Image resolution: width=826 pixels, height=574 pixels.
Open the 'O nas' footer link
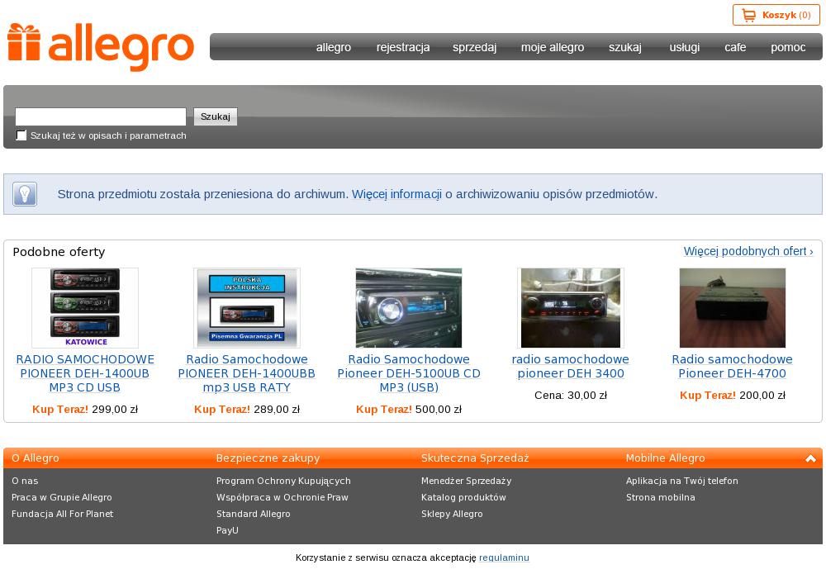25,481
